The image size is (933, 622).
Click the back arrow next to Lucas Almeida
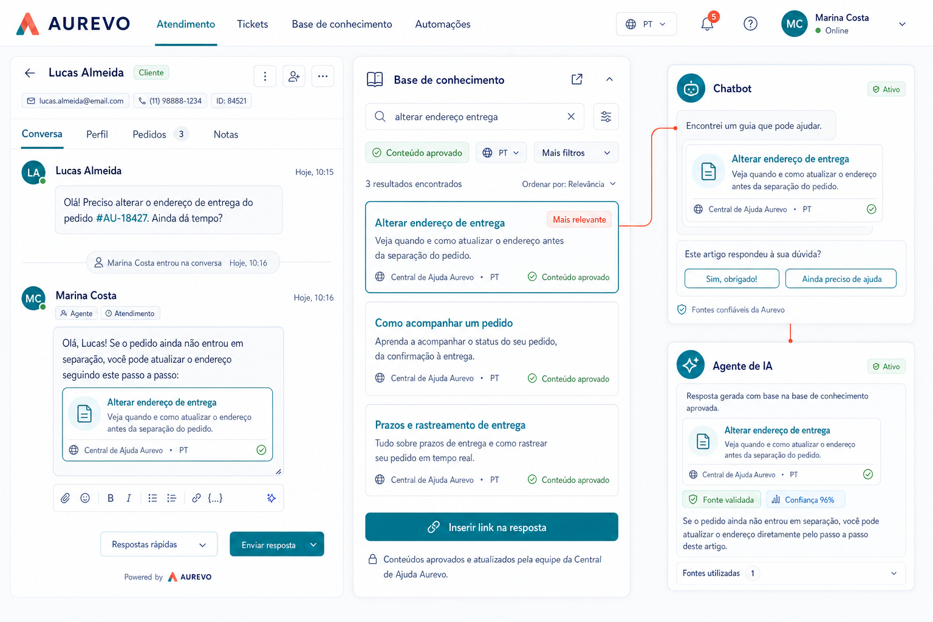[30, 73]
